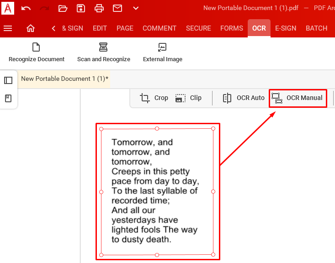This screenshot has width=335, height=263.
Task: Switch to the E-SIGN tab
Action: pos(286,28)
